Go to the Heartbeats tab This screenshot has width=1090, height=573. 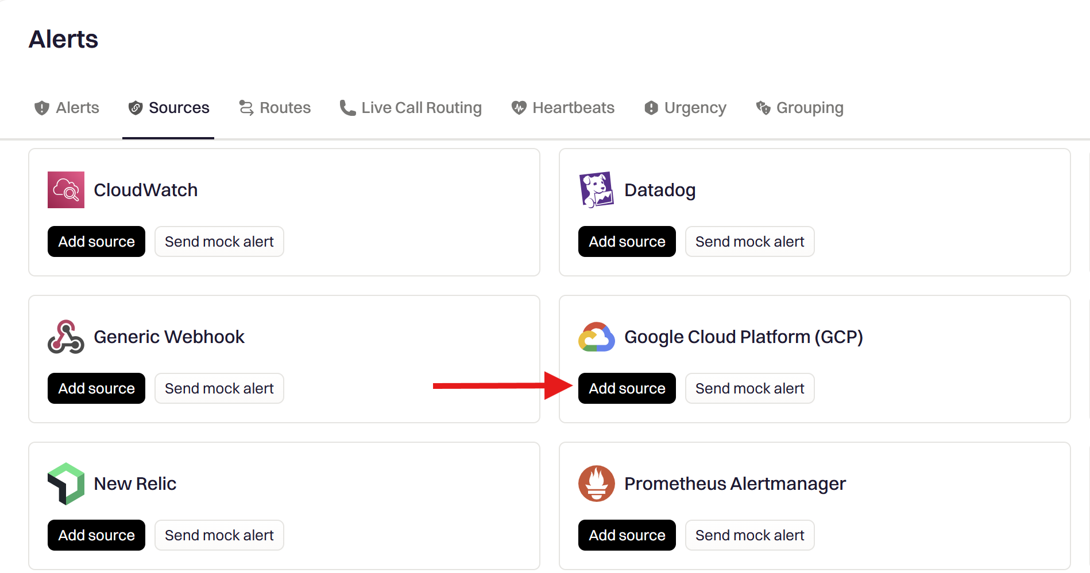563,108
